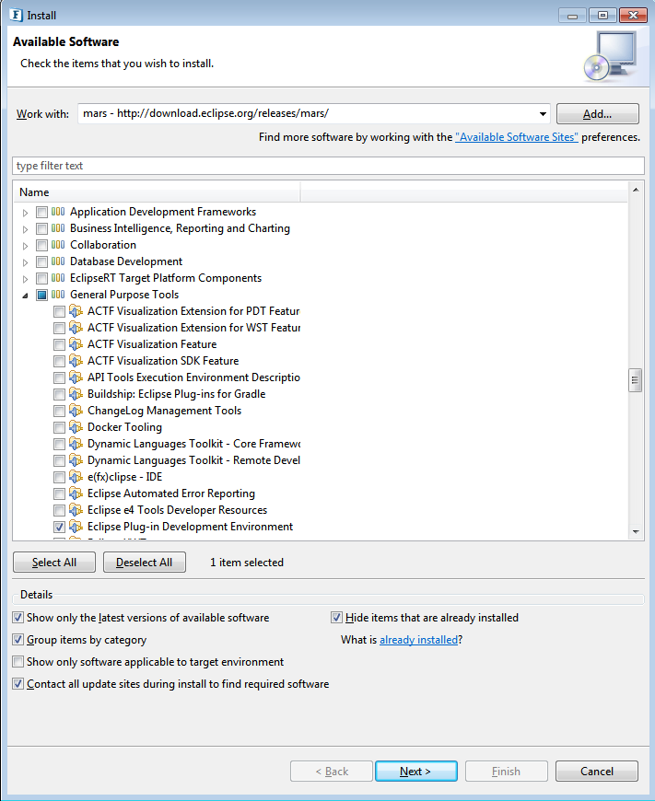This screenshot has height=801, width=655.
Task: Expand Business Intelligence, Reporting and Charting
Action: (x=25, y=229)
